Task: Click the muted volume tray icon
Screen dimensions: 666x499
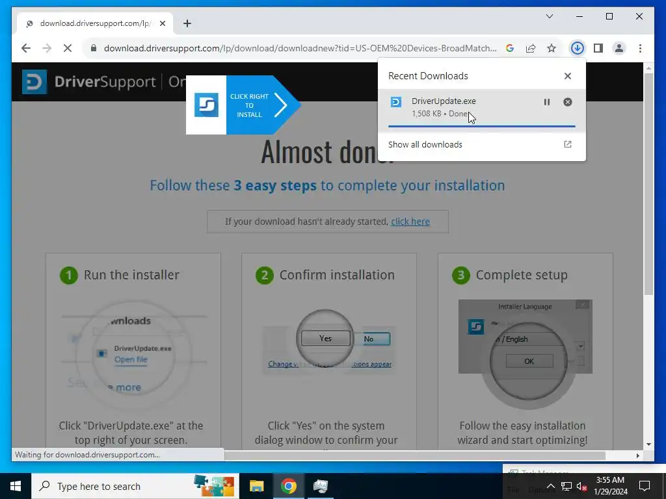Action: 582,486
